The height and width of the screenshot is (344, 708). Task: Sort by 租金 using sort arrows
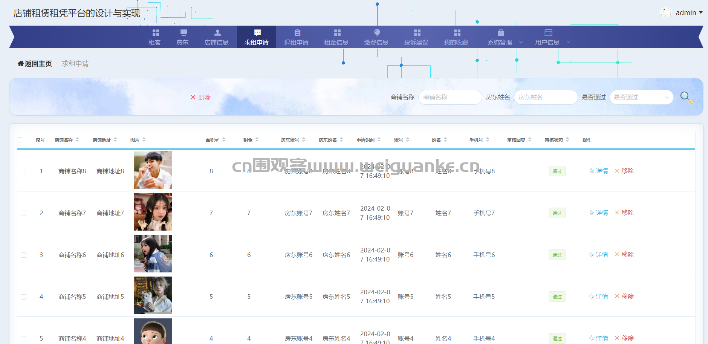pyautogui.click(x=257, y=140)
